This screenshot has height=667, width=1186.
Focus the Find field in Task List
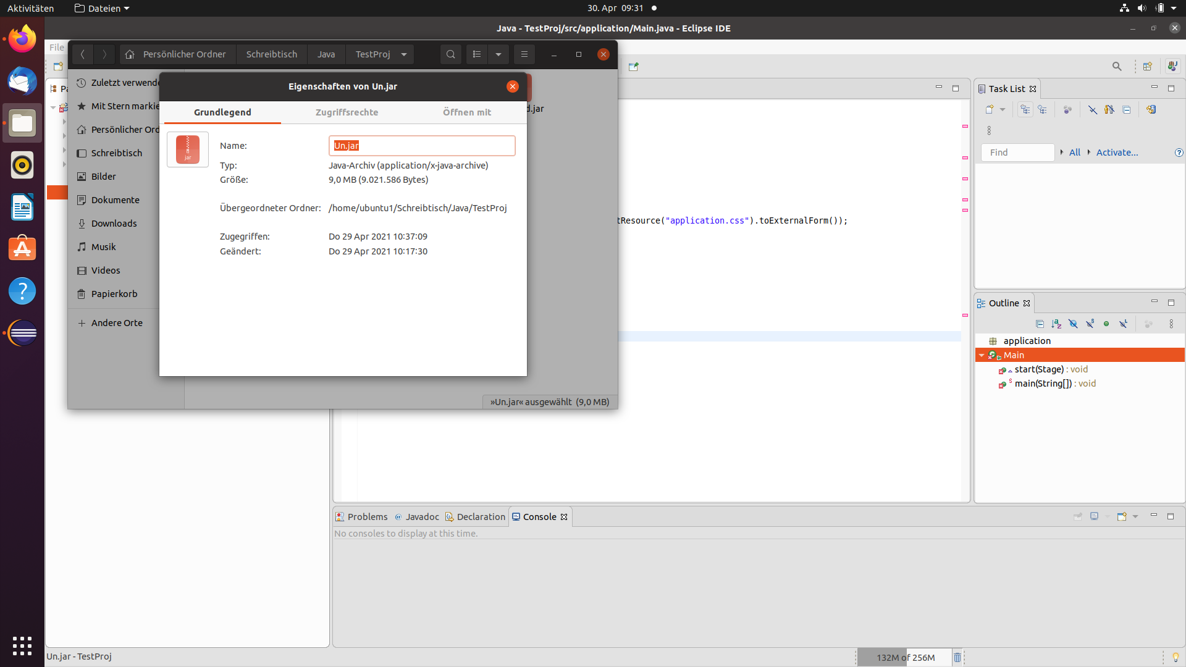pyautogui.click(x=1017, y=153)
